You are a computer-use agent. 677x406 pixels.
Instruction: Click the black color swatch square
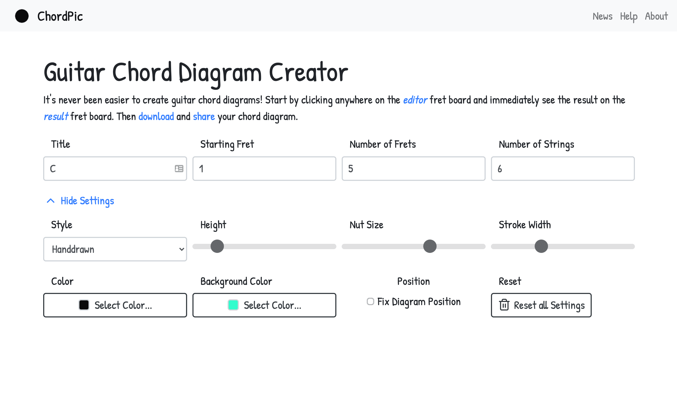coord(84,305)
